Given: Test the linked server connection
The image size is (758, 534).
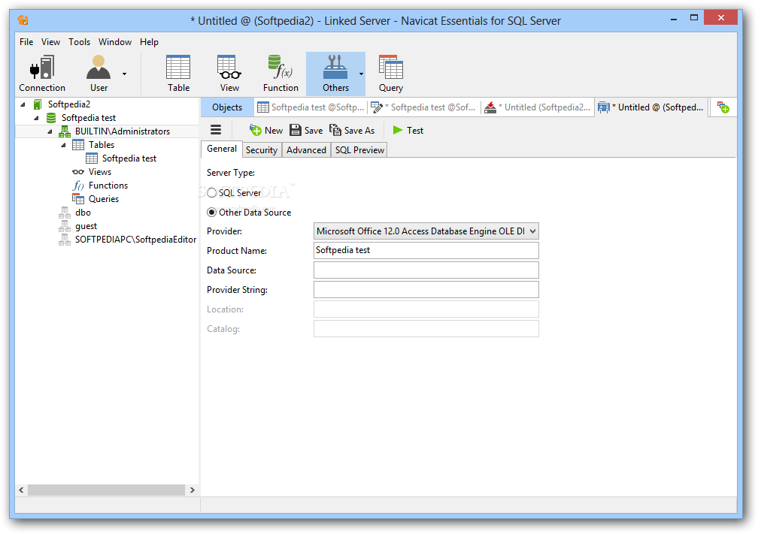Looking at the screenshot, I should coord(408,131).
